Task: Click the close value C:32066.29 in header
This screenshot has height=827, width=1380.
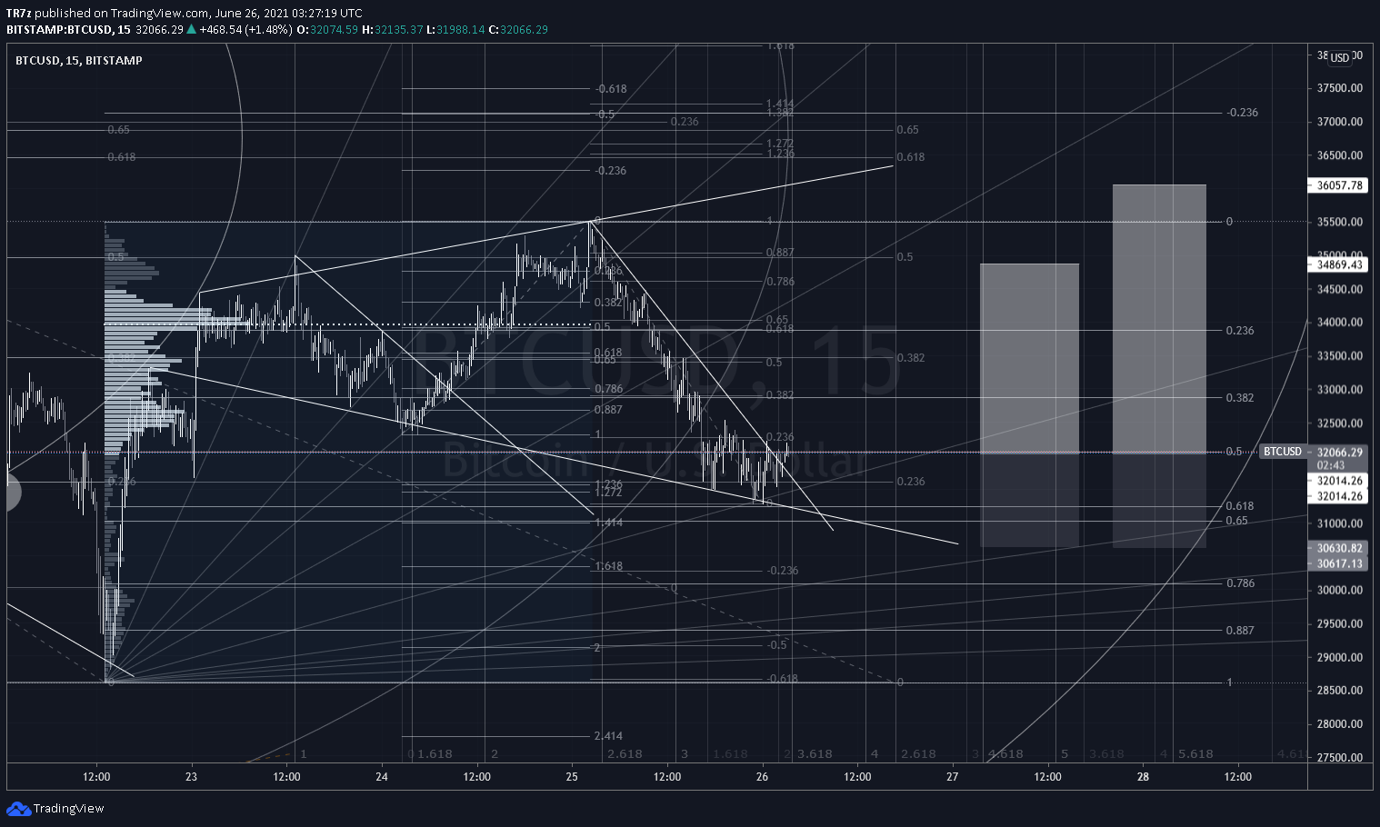Action: point(518,29)
